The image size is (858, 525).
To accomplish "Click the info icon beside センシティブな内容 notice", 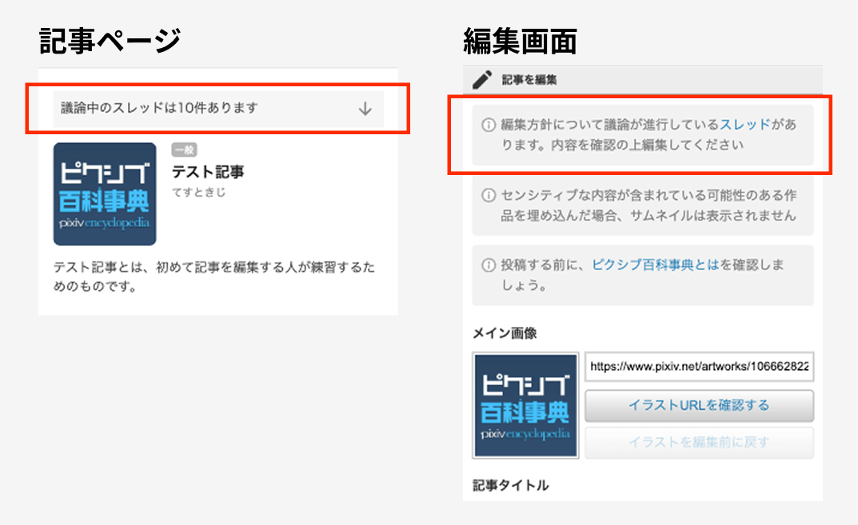I will 488,195.
